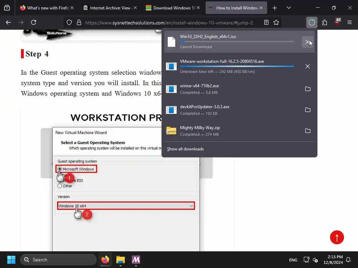Image resolution: width=358 pixels, height=268 pixels.
Task: Open the Firefox application menu
Action: 350,22
